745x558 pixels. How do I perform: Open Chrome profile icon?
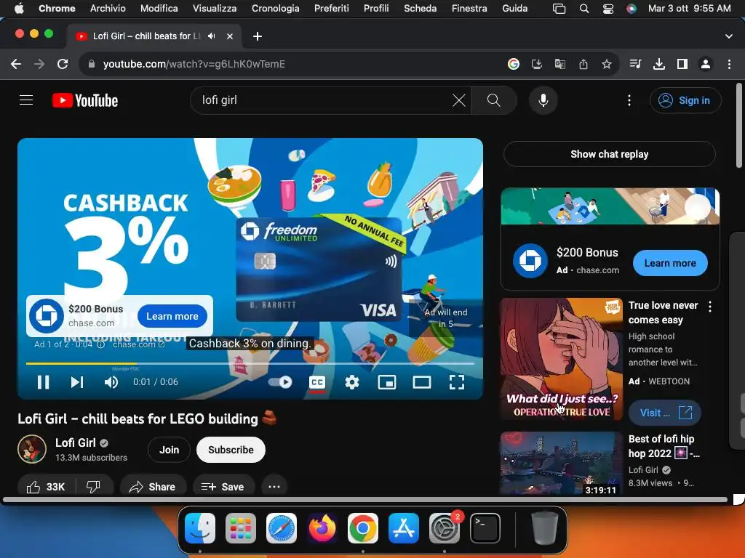706,64
